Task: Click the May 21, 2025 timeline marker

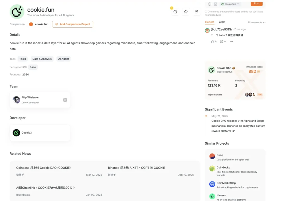Action: [206, 116]
